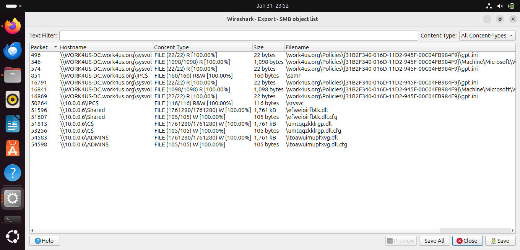Screen dimensions: 520x250
Task: Click the Save button
Action: [x=500, y=241]
